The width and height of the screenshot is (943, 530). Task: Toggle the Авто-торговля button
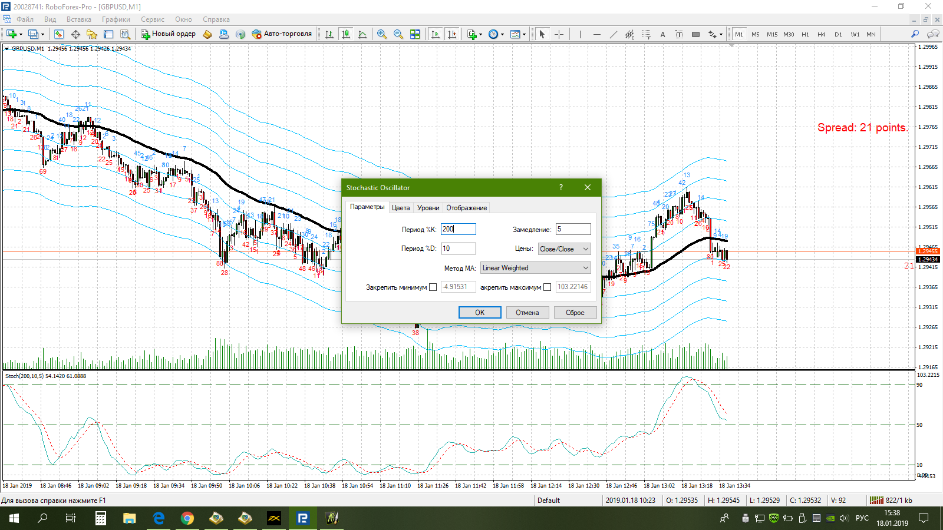282,34
